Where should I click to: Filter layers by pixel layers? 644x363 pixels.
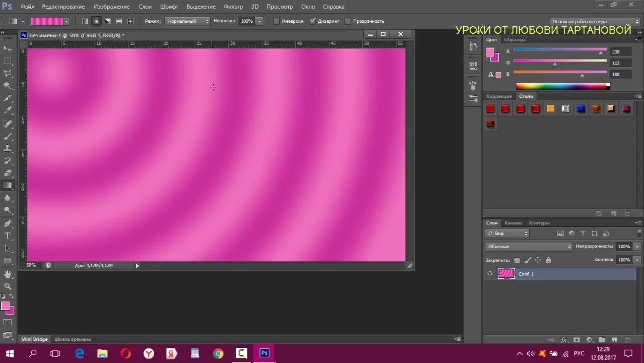[x=560, y=233]
